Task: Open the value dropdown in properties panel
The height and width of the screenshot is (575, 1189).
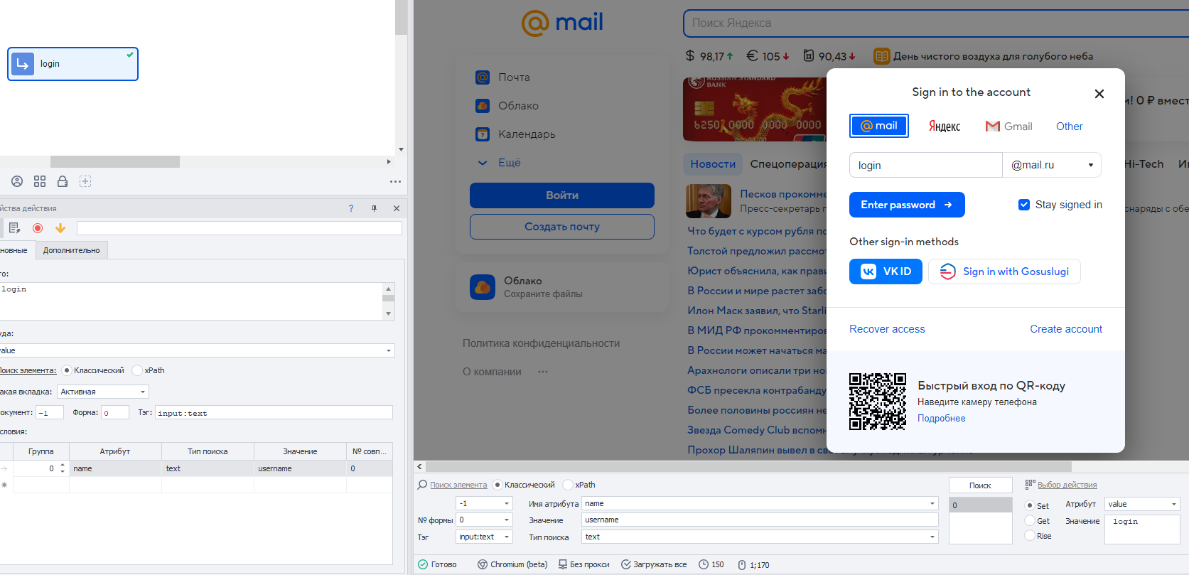Action: [x=389, y=350]
